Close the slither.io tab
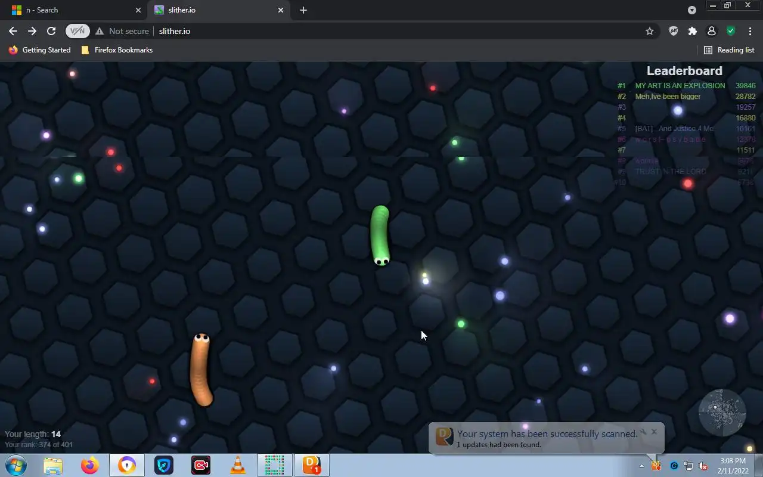 [x=281, y=10]
